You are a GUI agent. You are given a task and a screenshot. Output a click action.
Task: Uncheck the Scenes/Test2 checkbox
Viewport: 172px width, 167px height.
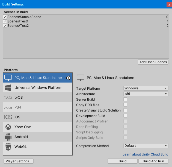click(5, 26)
